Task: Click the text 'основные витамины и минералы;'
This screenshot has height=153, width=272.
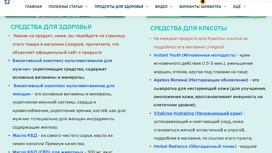Action: pos(49,77)
